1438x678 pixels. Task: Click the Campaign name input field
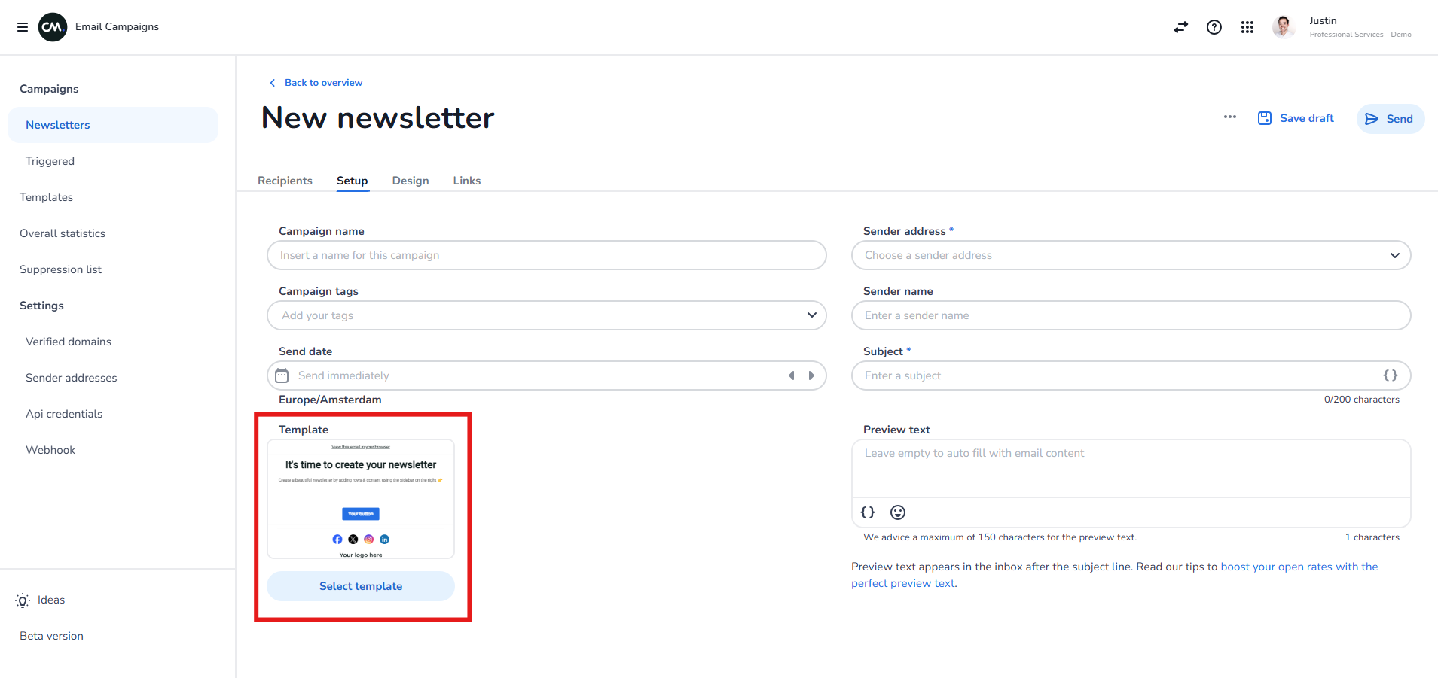[x=546, y=255]
